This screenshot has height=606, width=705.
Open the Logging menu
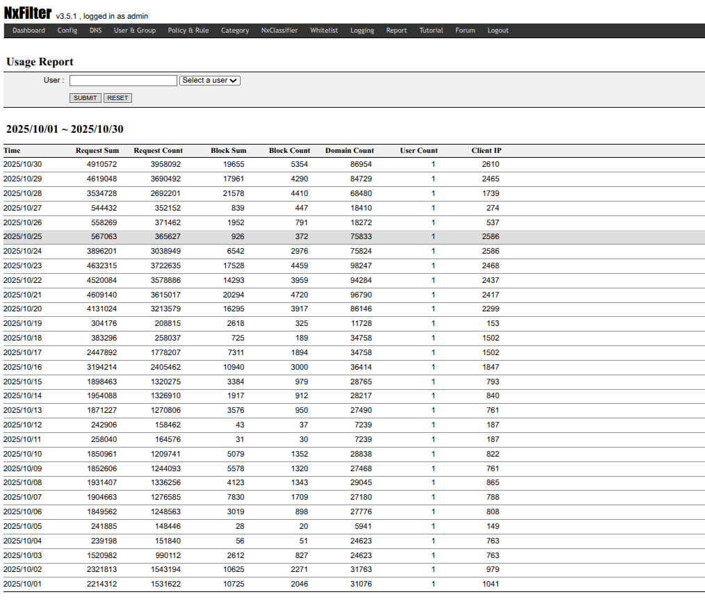[362, 31]
